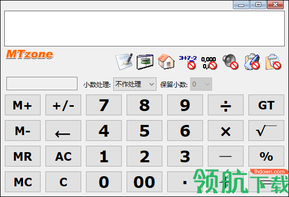This screenshot has width=289, height=197.
Task: Click the digit 1 button
Action: click(x=104, y=156)
